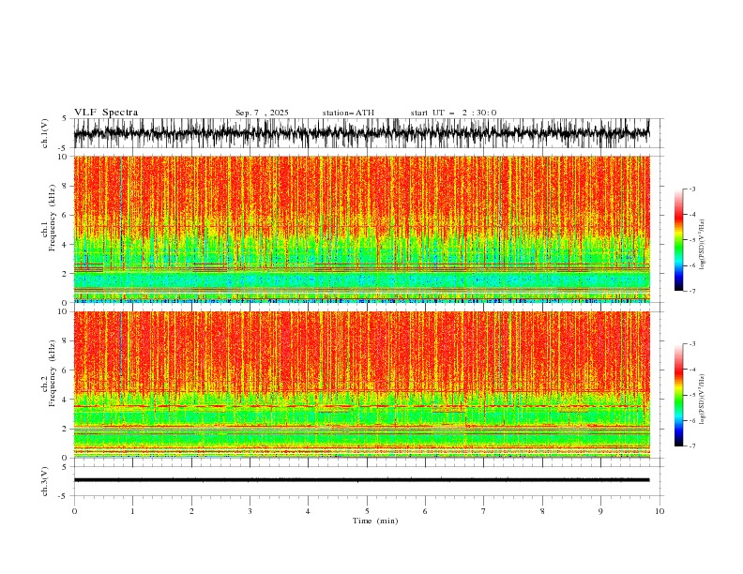Click the ch.1 log(PSD) colorbar label
This screenshot has height=574, width=743.
702,245
